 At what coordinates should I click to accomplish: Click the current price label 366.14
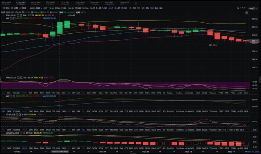point(254,41)
